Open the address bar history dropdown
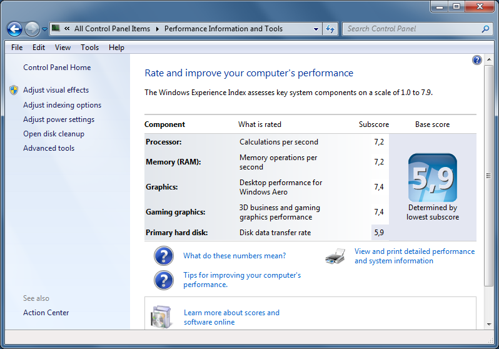This screenshot has height=349, width=499. [x=316, y=29]
